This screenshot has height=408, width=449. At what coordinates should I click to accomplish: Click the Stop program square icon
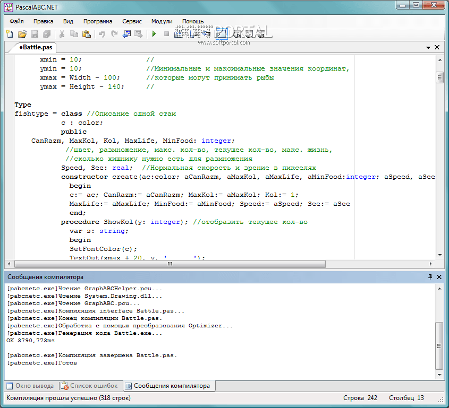tap(166, 34)
